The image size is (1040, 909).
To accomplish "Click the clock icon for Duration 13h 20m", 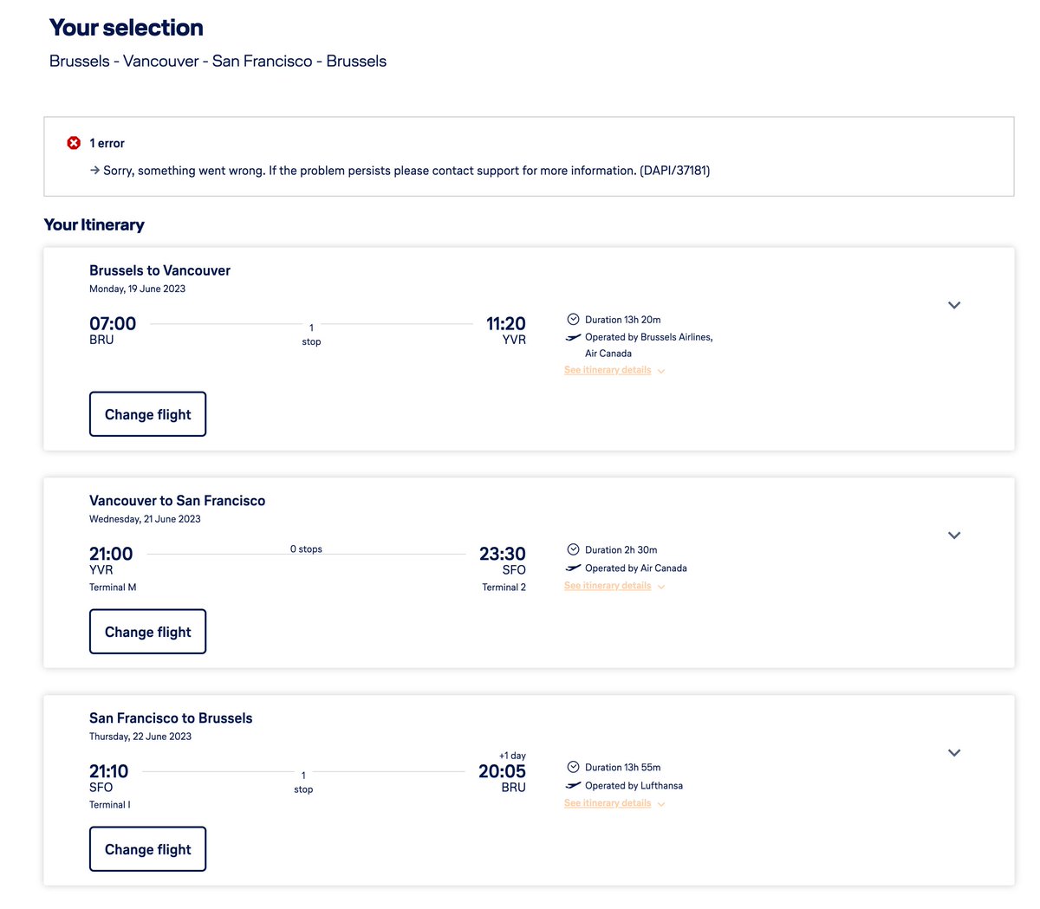I will [573, 319].
